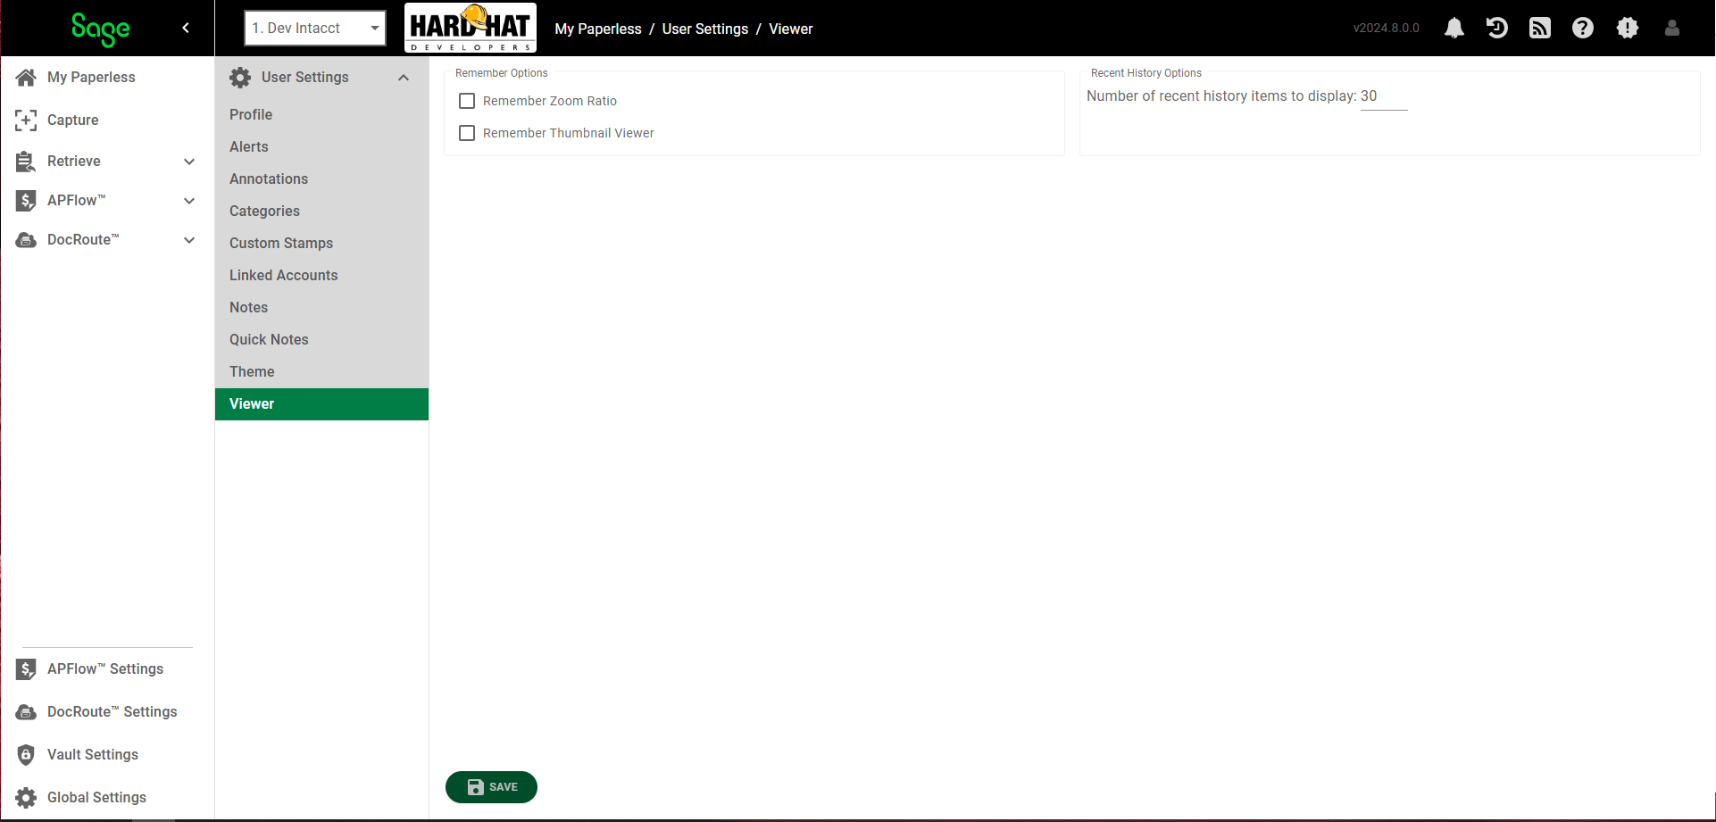The height and width of the screenshot is (822, 1716).
Task: Click the Hard Hat Developers logo
Action: click(x=471, y=28)
